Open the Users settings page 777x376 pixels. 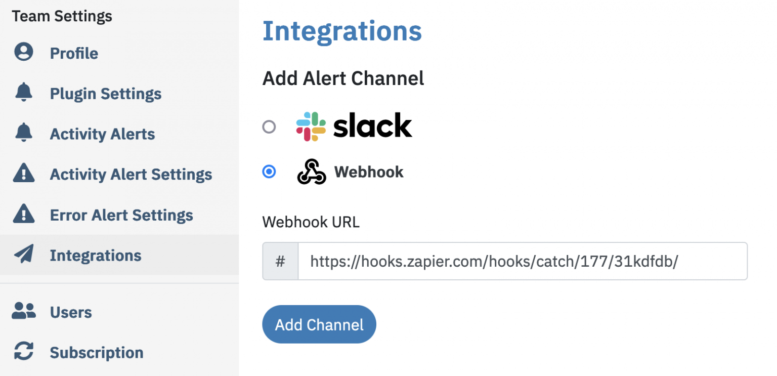pyautogui.click(x=70, y=312)
